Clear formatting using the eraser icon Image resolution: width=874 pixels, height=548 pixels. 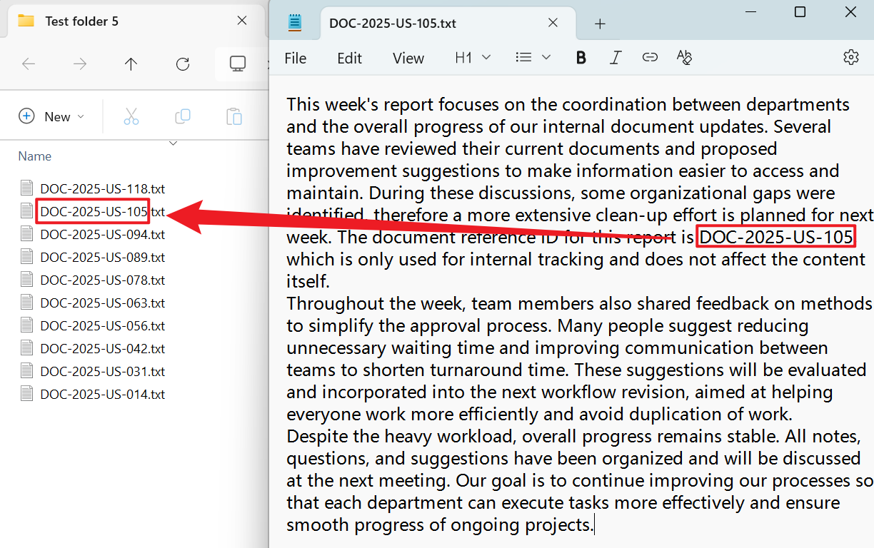tap(684, 58)
